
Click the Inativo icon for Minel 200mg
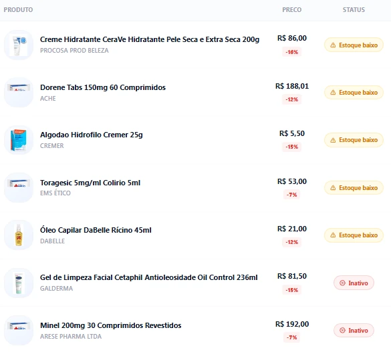[343, 331]
